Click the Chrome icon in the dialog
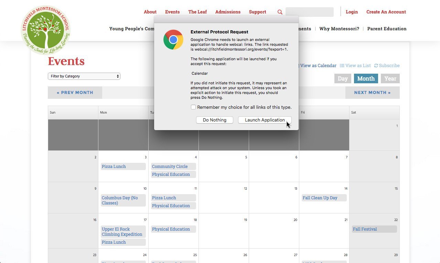The image size is (440, 263). click(173, 40)
